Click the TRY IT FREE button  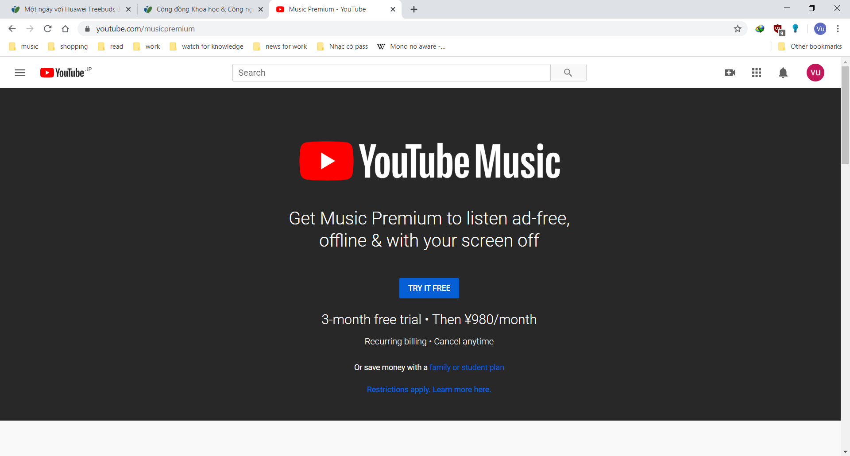(x=429, y=288)
